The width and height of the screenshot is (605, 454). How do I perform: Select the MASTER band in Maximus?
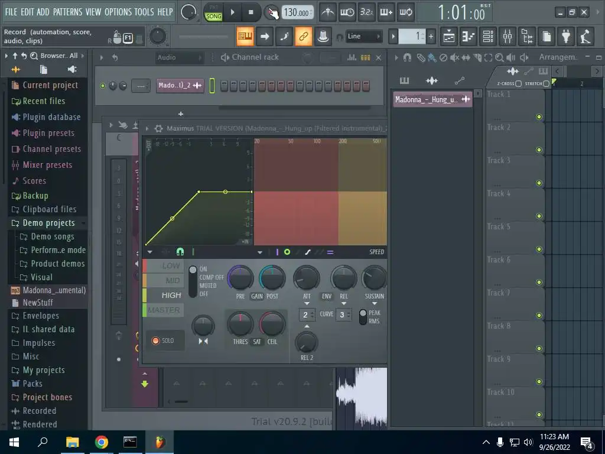(x=164, y=310)
